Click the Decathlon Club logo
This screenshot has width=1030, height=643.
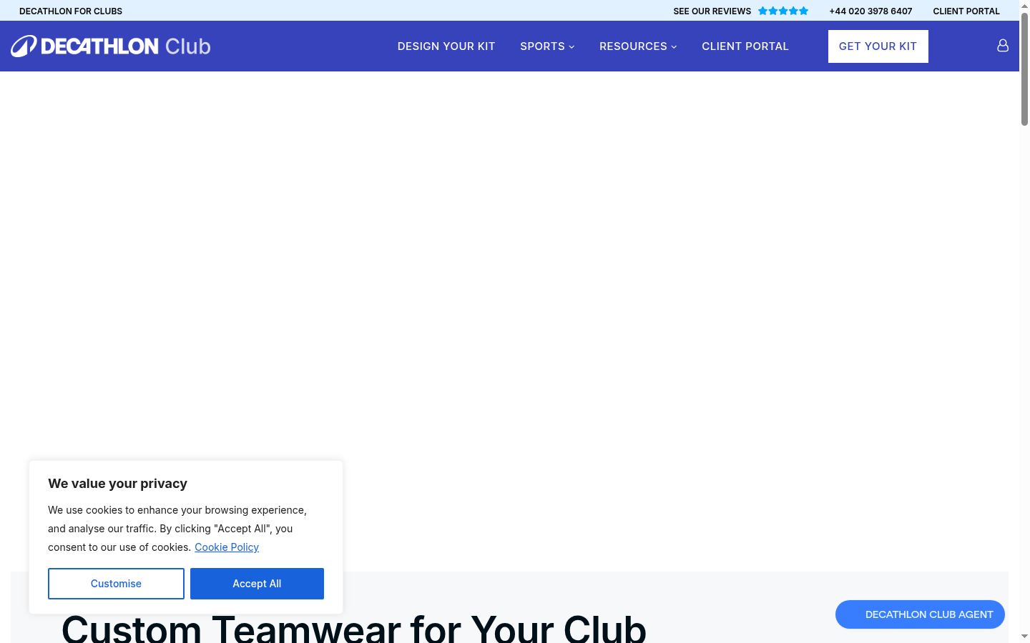(x=111, y=46)
